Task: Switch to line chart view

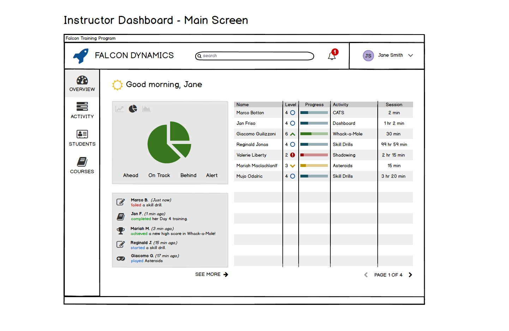Action: [120, 109]
